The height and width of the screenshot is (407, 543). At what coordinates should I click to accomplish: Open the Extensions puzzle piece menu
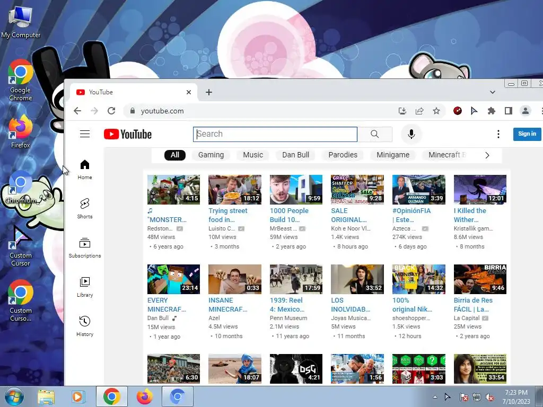coord(492,111)
